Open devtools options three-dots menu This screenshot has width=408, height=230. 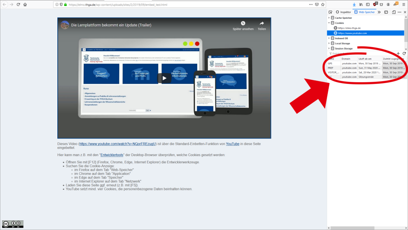399,12
